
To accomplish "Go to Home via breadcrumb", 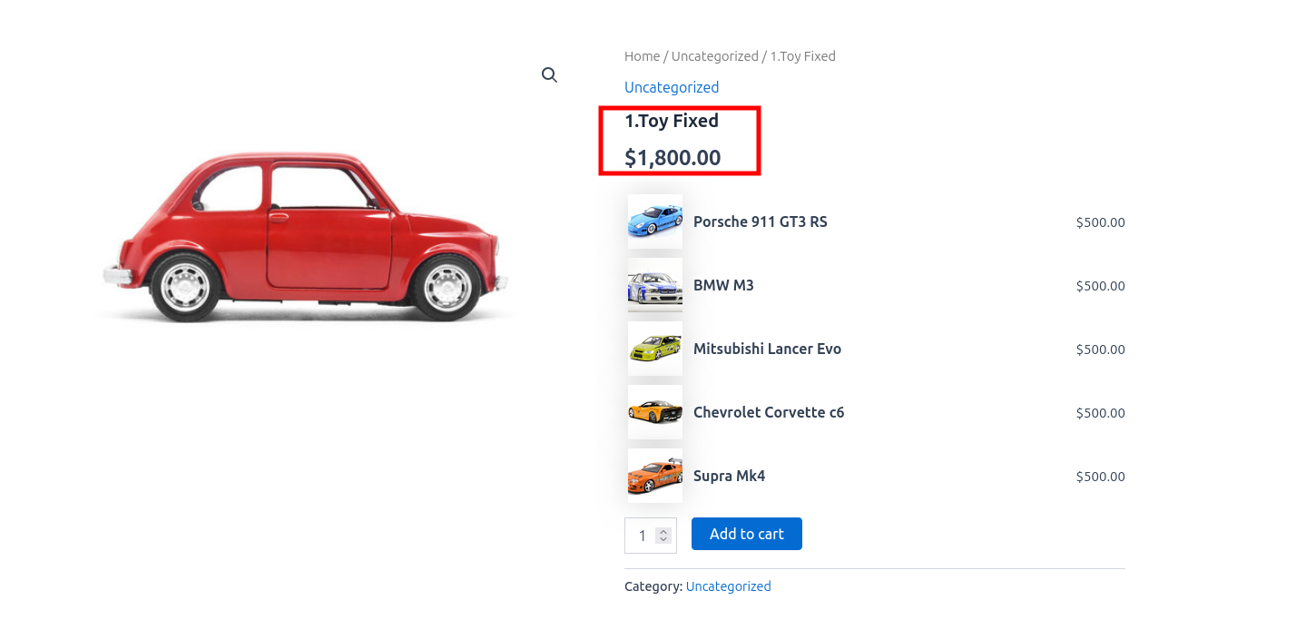I will click(642, 56).
